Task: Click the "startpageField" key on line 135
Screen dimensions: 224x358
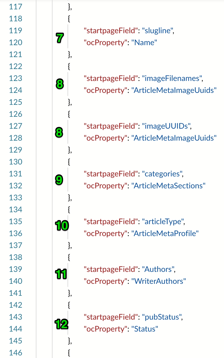Action: click(110, 222)
